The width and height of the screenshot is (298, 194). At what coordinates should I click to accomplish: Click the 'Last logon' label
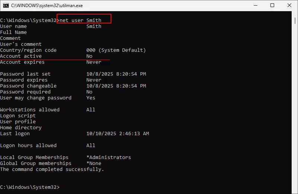point(15,134)
